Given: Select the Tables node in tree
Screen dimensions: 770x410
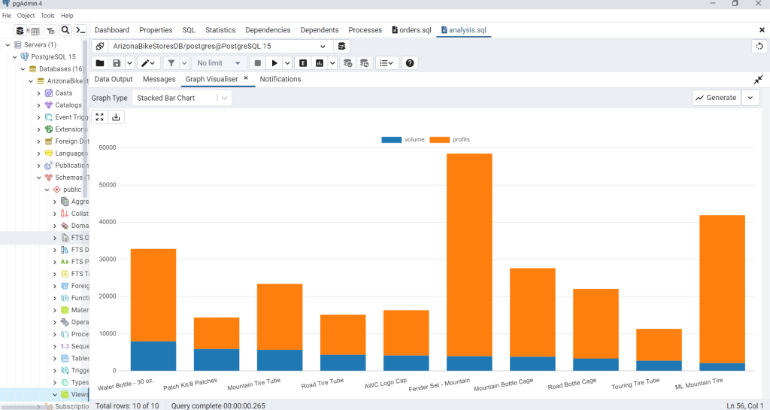Looking at the screenshot, I should click(x=80, y=358).
